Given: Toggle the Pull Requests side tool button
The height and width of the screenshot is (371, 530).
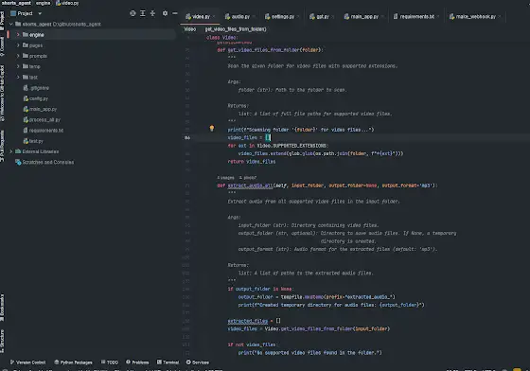Looking at the screenshot, I should (x=2, y=146).
